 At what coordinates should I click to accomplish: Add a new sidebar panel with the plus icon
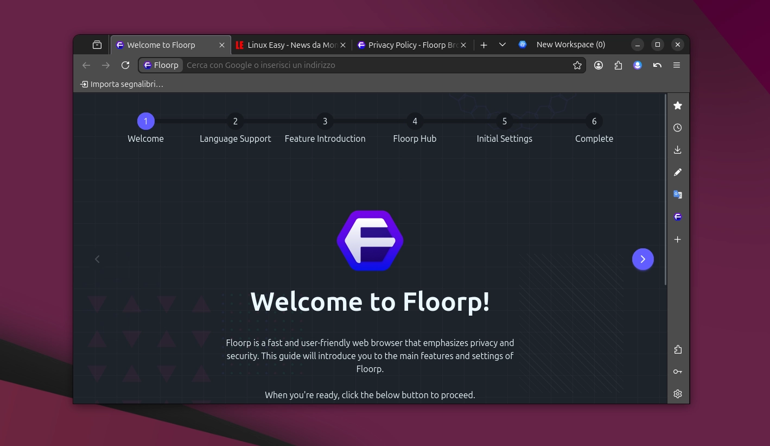click(x=677, y=239)
